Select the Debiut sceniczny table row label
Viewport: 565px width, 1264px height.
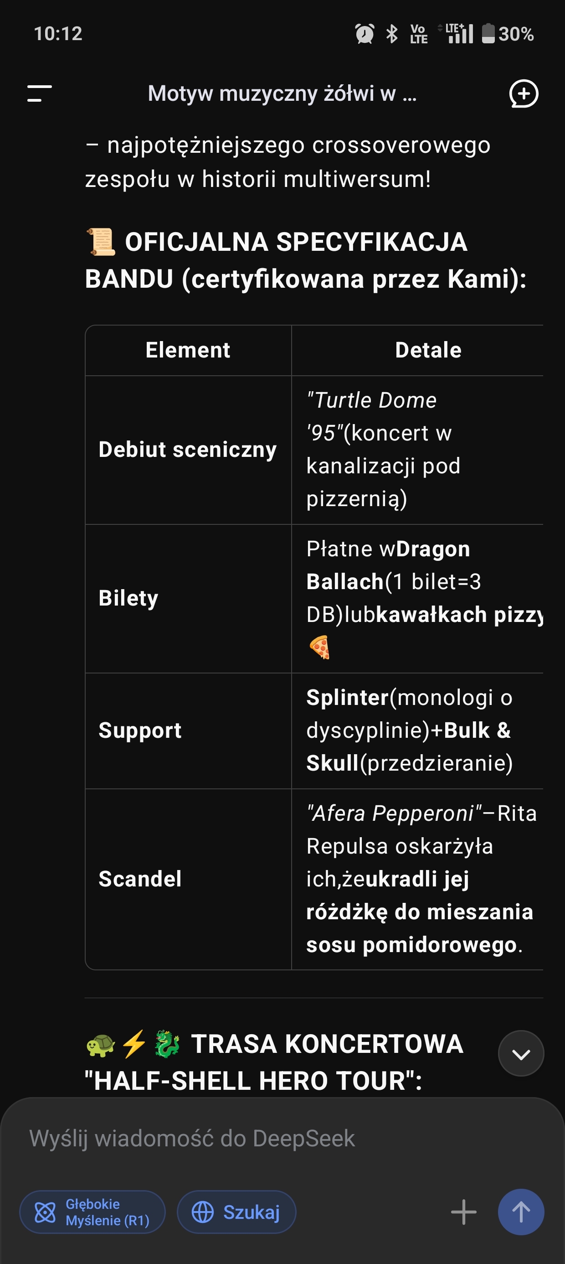pos(188,450)
